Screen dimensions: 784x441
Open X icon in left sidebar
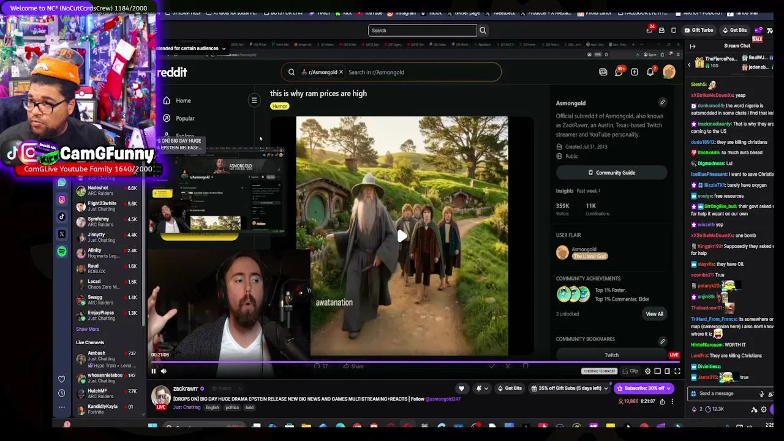[62, 234]
